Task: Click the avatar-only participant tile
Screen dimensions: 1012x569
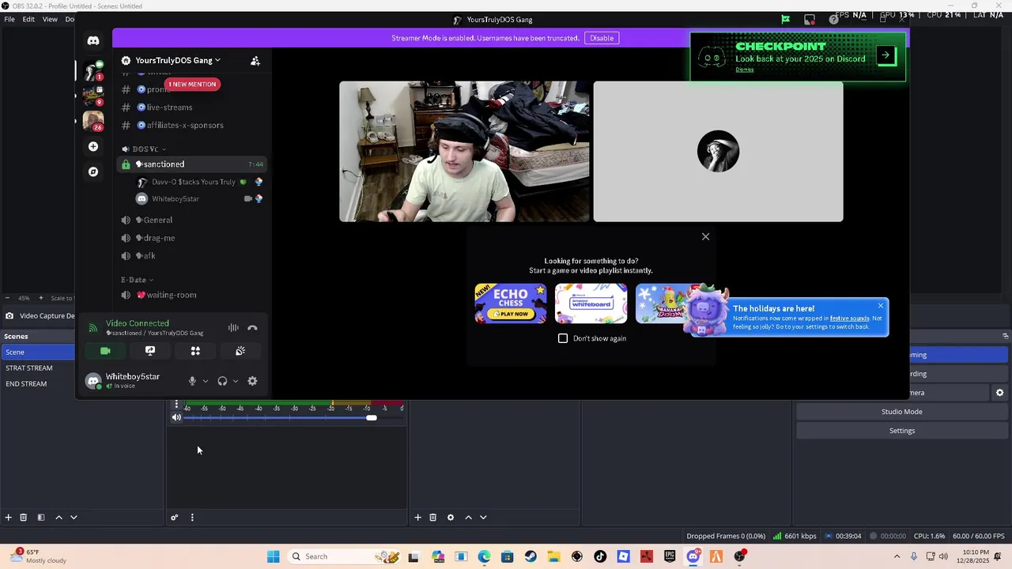Action: tap(718, 152)
